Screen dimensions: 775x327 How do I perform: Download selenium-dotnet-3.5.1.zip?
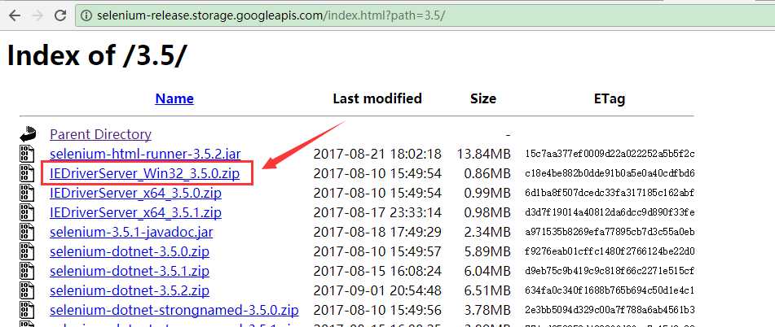130,271
